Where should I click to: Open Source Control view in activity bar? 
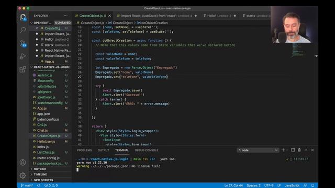[x=23, y=43]
